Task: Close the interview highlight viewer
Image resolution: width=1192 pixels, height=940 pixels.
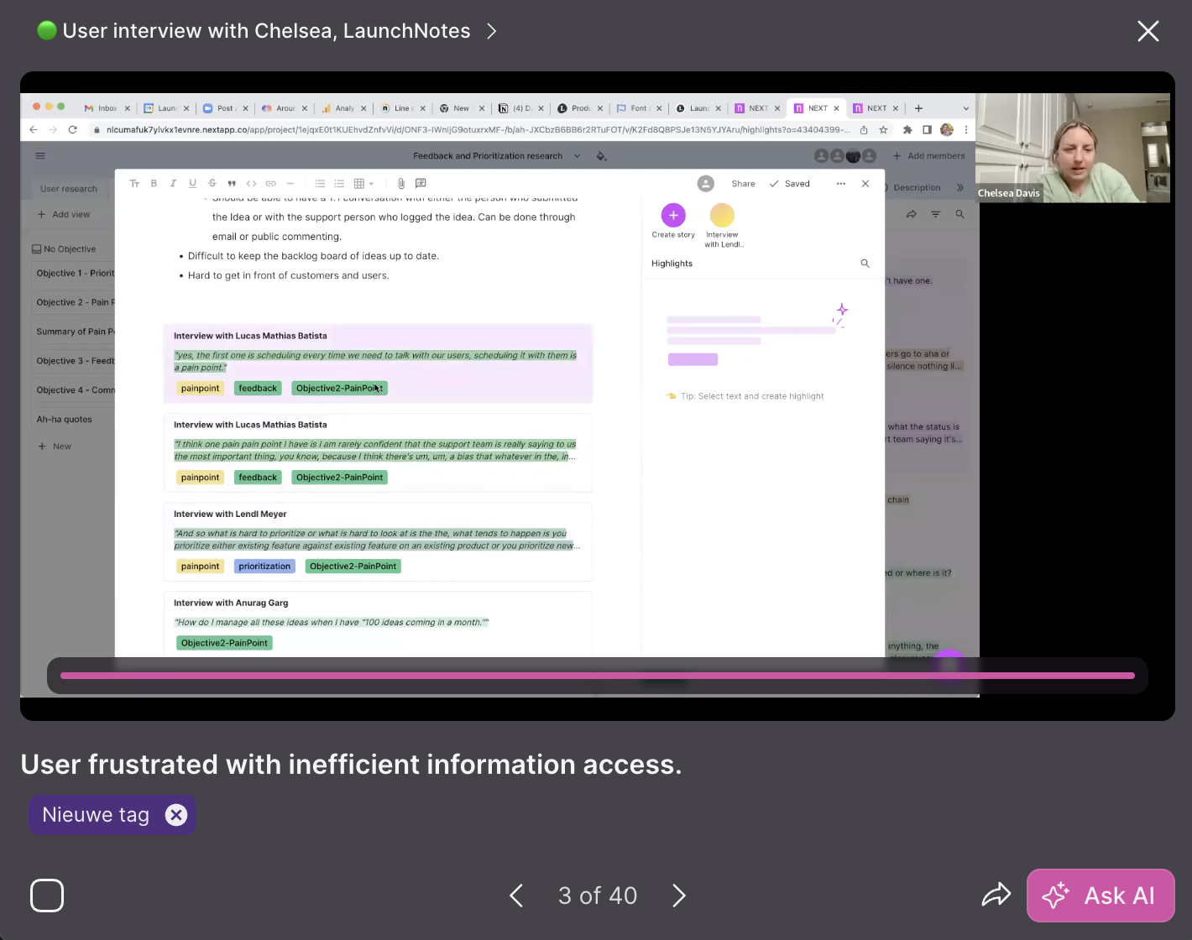Action: pos(1148,32)
